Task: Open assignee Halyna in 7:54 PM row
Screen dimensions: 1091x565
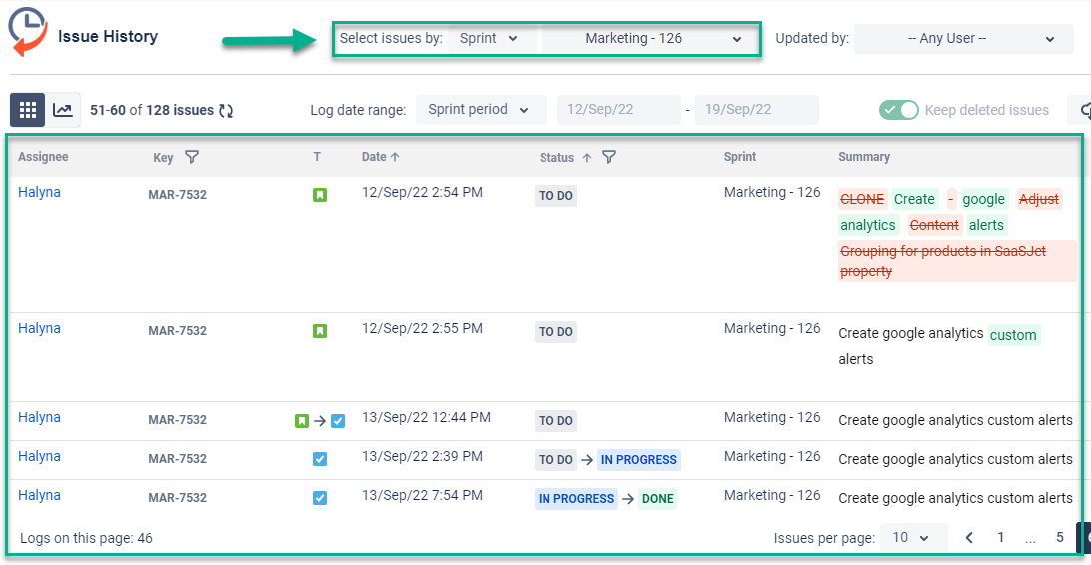Action: coord(39,495)
